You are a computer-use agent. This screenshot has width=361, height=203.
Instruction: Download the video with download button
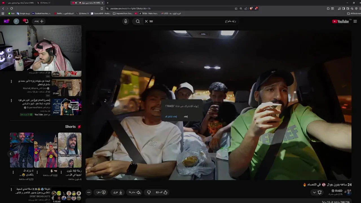[x=118, y=192]
